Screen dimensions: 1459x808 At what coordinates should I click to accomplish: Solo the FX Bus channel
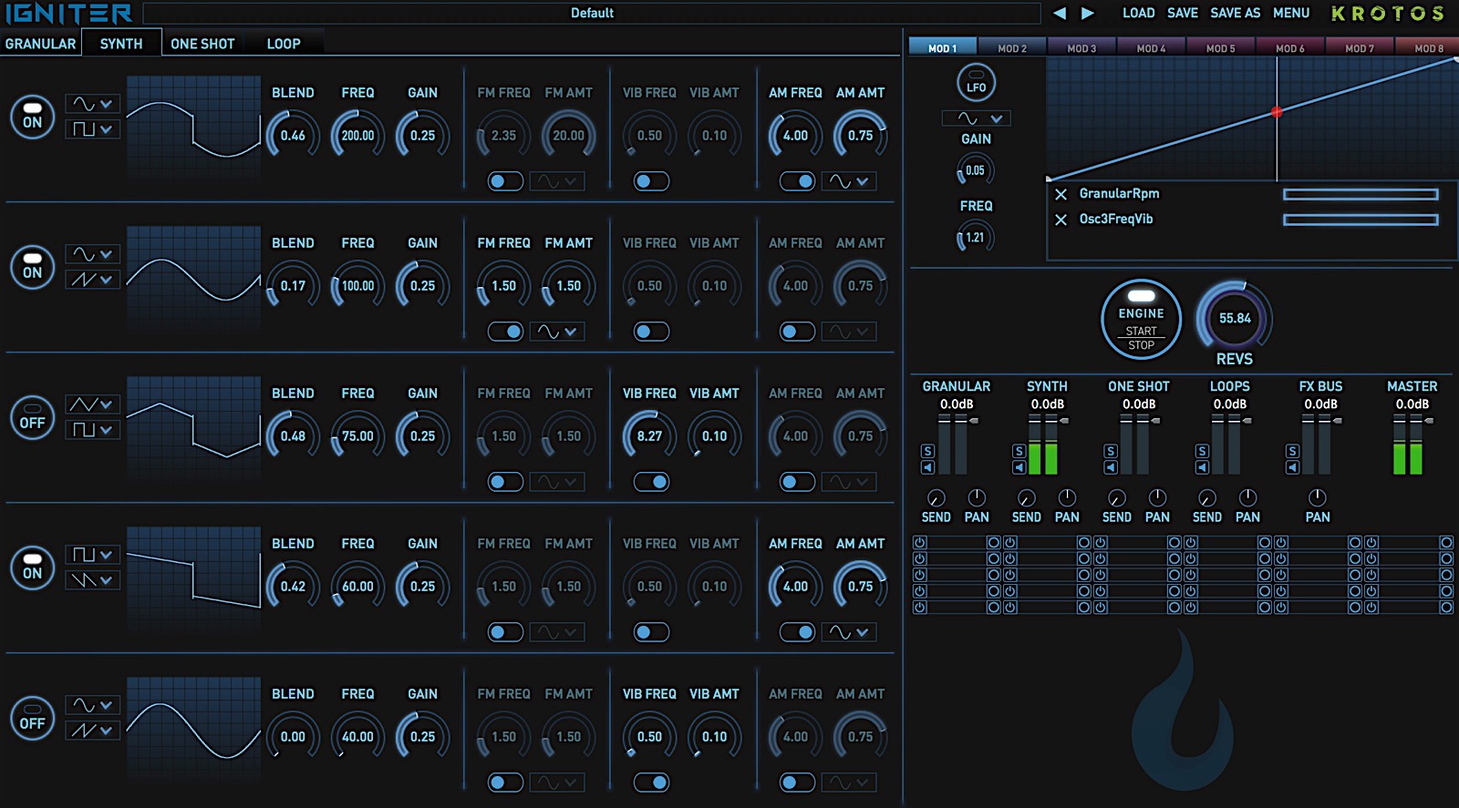pos(1292,451)
